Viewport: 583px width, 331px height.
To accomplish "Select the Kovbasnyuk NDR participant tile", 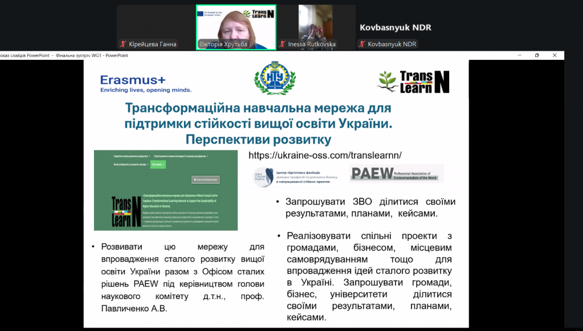I will click(395, 27).
